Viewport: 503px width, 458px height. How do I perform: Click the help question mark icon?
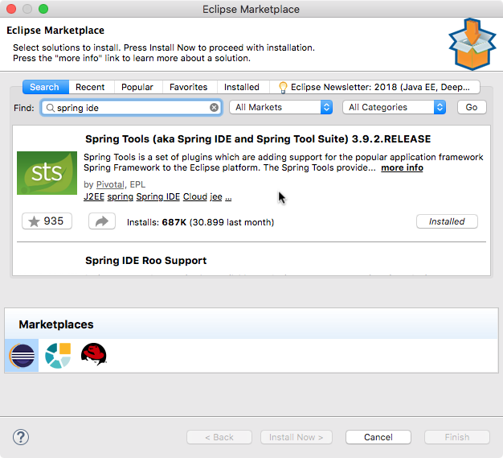click(x=21, y=437)
